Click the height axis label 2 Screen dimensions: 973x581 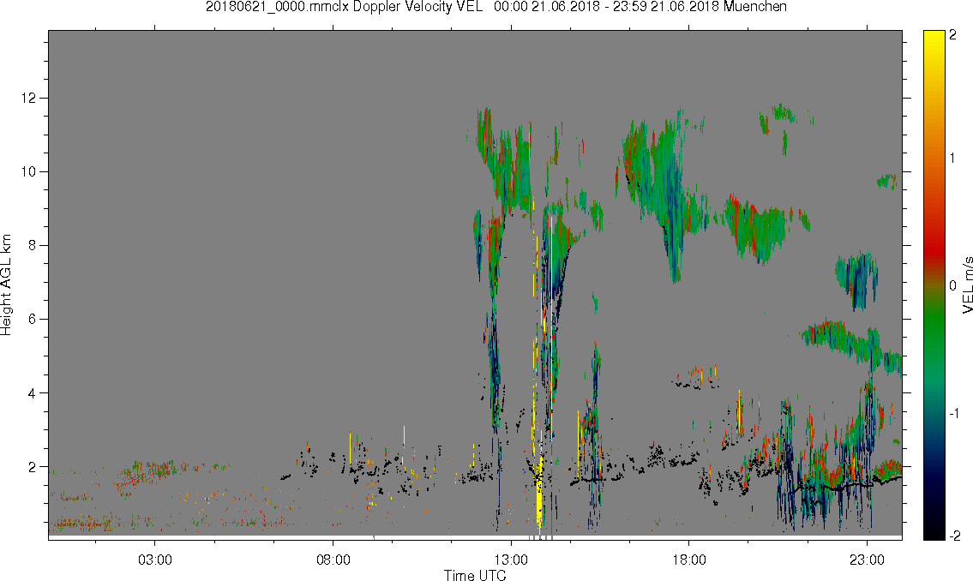click(32, 467)
